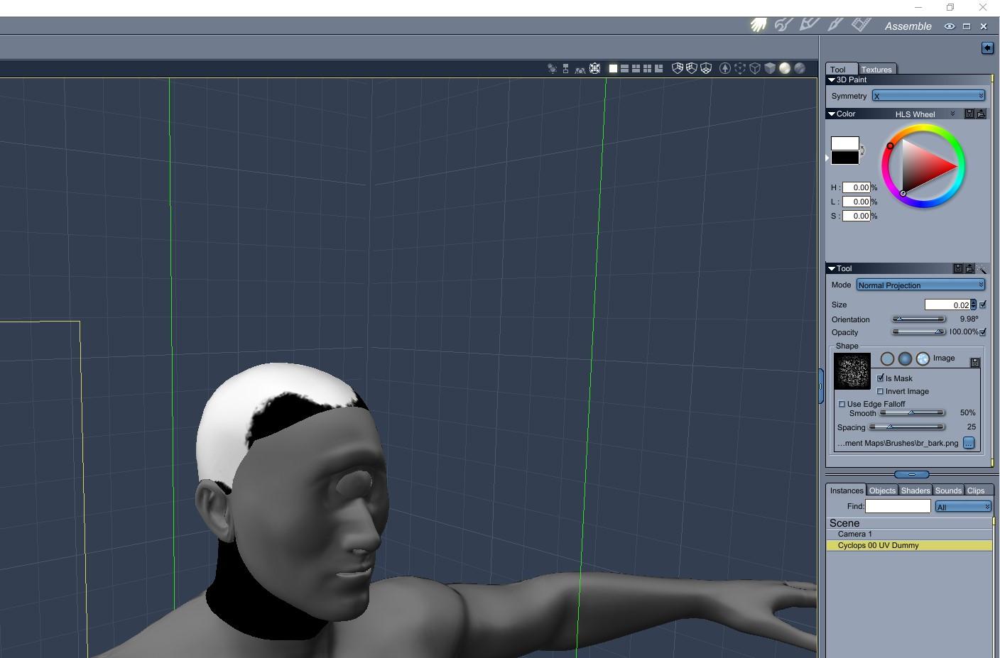
Task: Click the Opacity slider
Action: [x=919, y=332]
